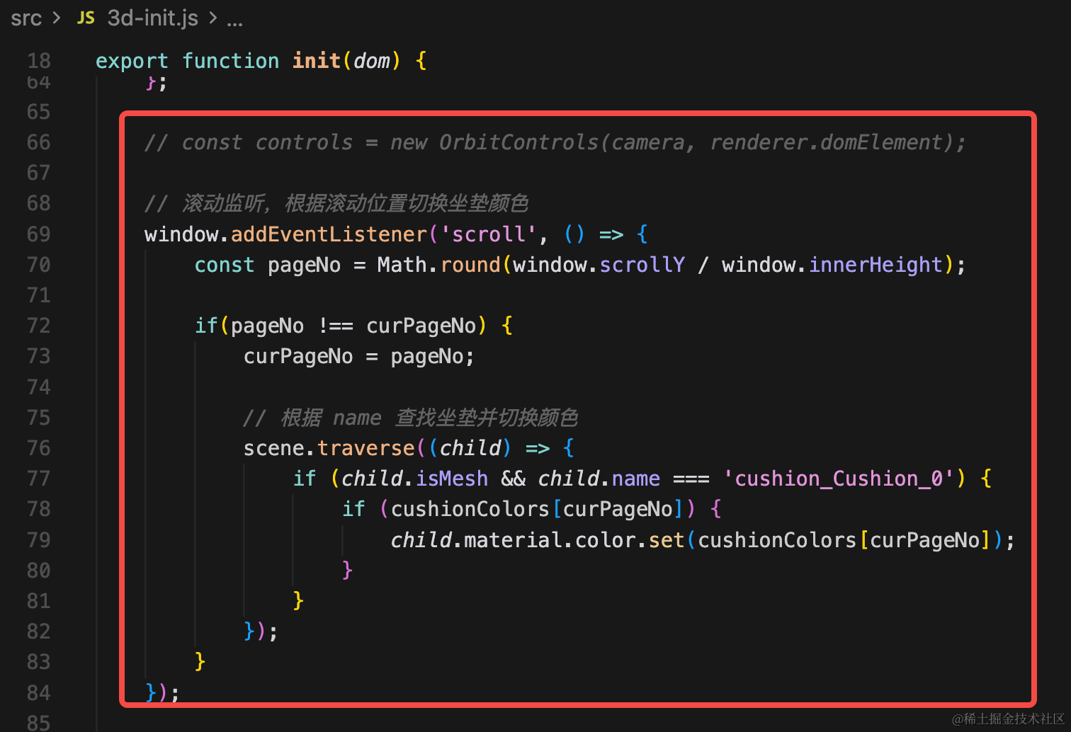This screenshot has height=732, width=1071.
Task: Click 'isMesh' property on line 77
Action: pyautogui.click(x=452, y=479)
